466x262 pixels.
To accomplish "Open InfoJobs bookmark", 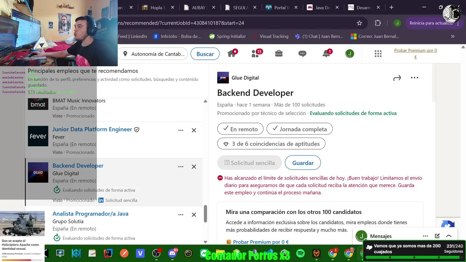I will (177, 36).
